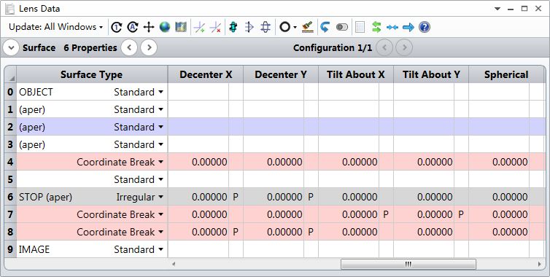Go to previous surface with left arrow button
This screenshot has width=550, height=277.
click(129, 47)
